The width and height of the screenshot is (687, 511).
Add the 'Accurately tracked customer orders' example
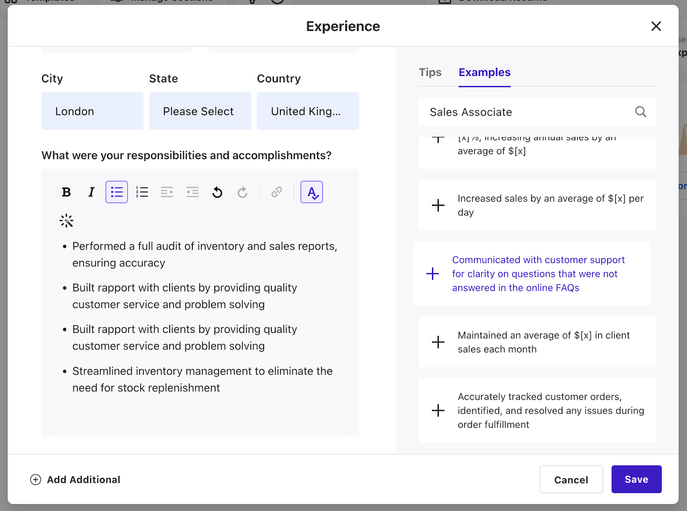click(x=438, y=411)
